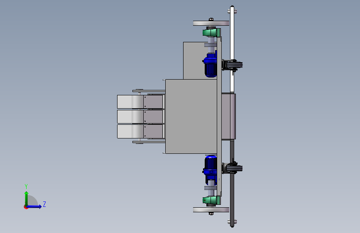The width and height of the screenshot is (360, 233).
Task: Select the top tray of the three stacked trays
Action: (x=140, y=102)
